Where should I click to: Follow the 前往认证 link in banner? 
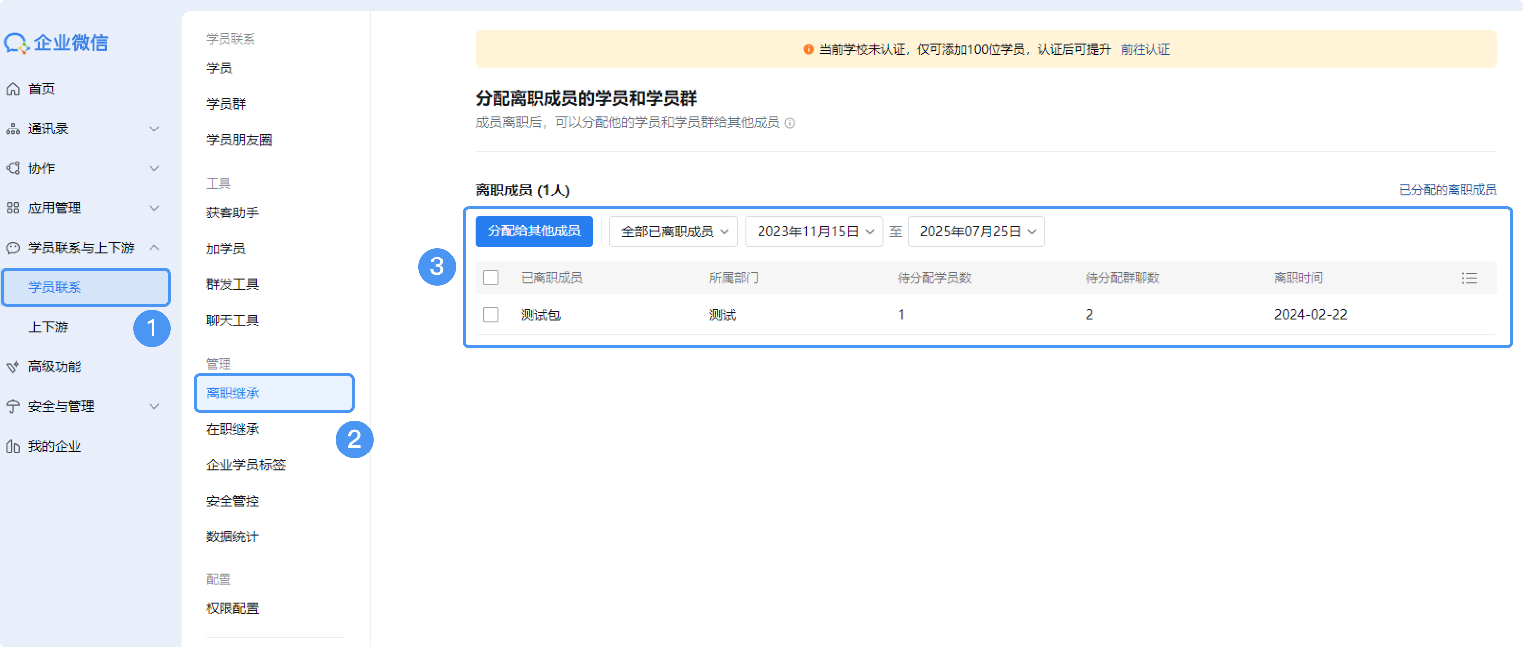tap(1145, 50)
